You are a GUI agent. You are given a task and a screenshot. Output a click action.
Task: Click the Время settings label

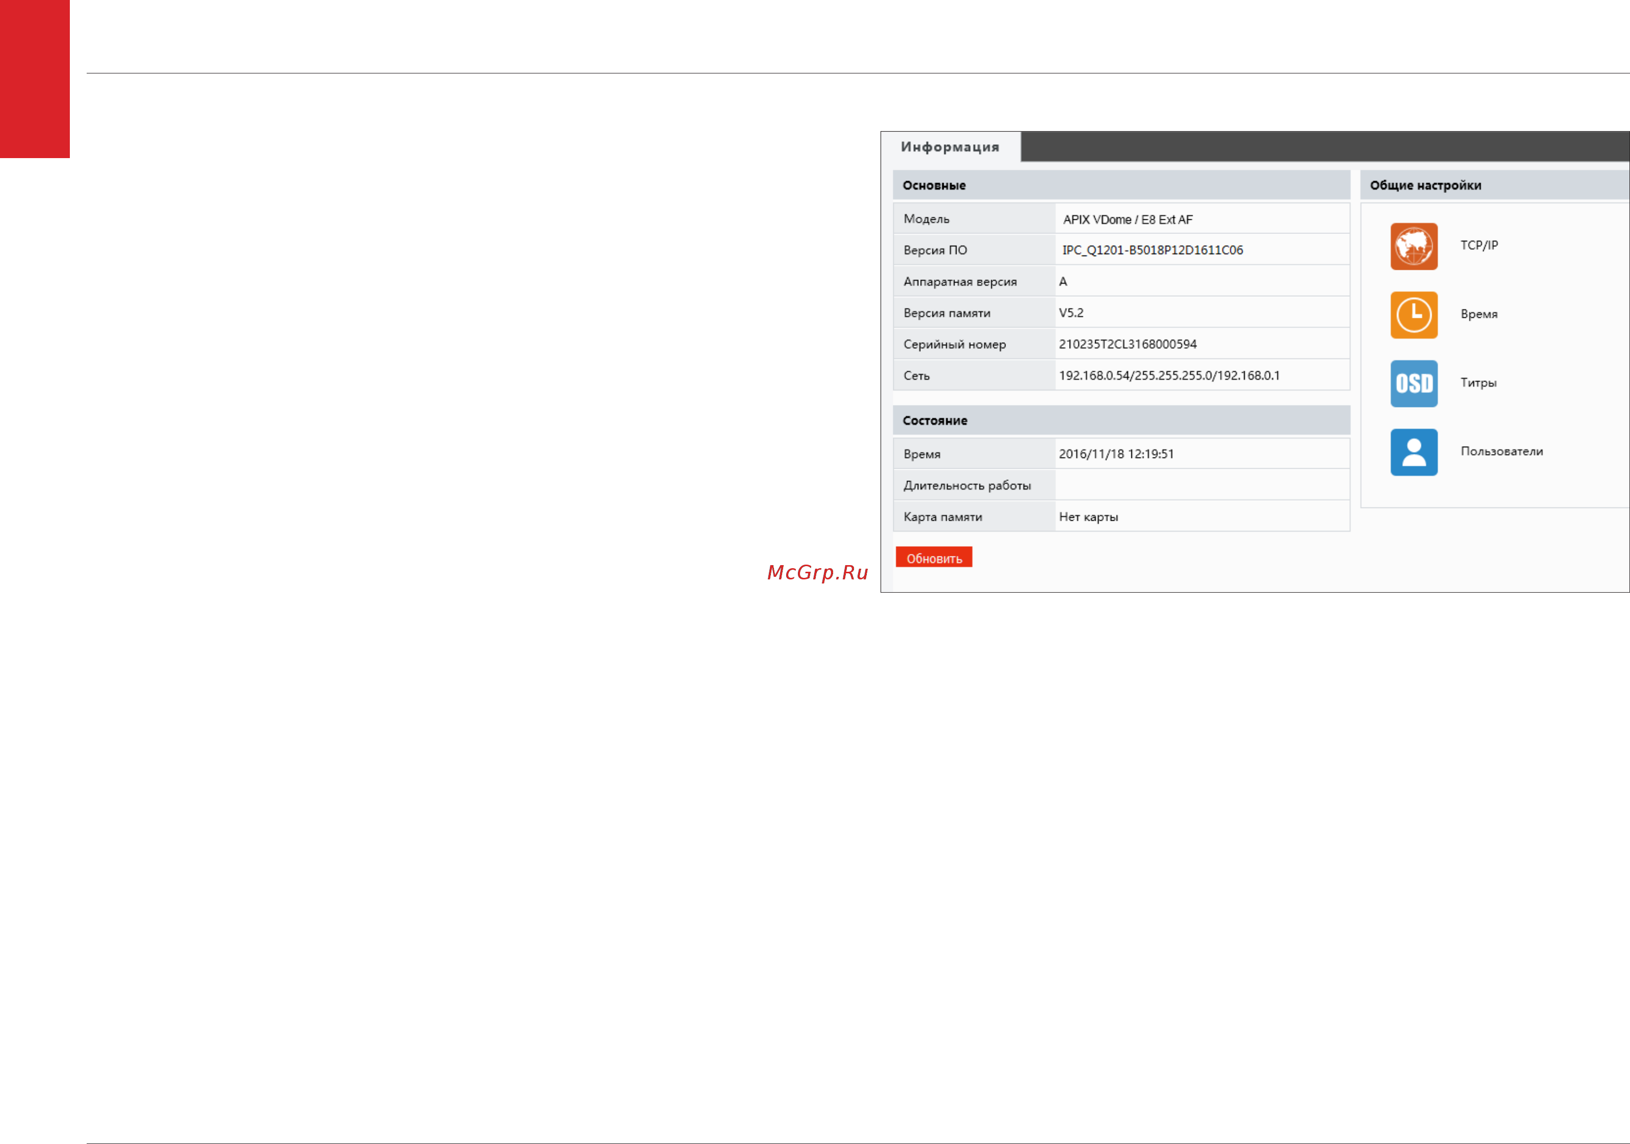tap(1479, 314)
